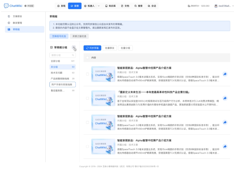Select the 全部分组 group
The width and height of the screenshot is (234, 170).
coord(63,61)
